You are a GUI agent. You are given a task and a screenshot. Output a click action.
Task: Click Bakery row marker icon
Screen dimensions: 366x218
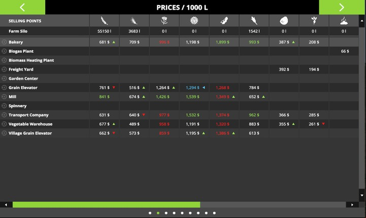4,42
